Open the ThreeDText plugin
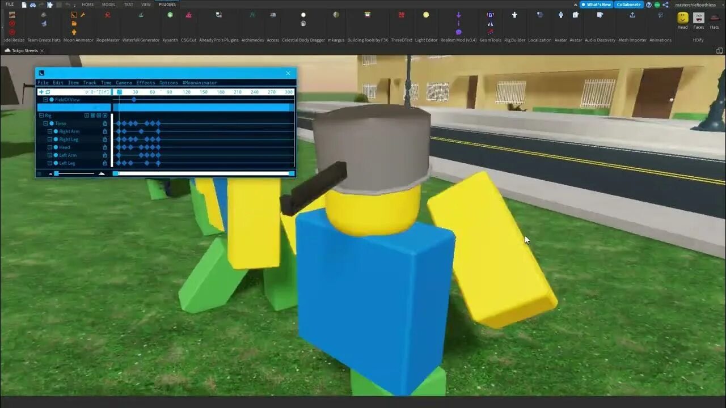 (402, 15)
